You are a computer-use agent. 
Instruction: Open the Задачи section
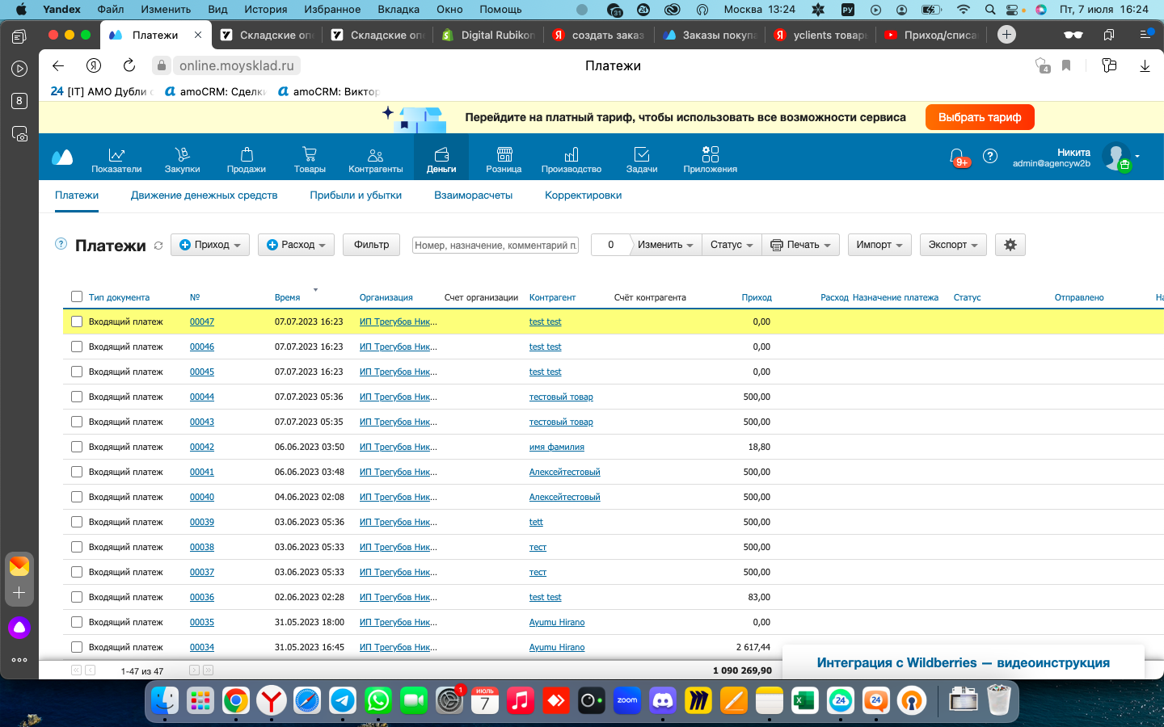click(x=642, y=159)
